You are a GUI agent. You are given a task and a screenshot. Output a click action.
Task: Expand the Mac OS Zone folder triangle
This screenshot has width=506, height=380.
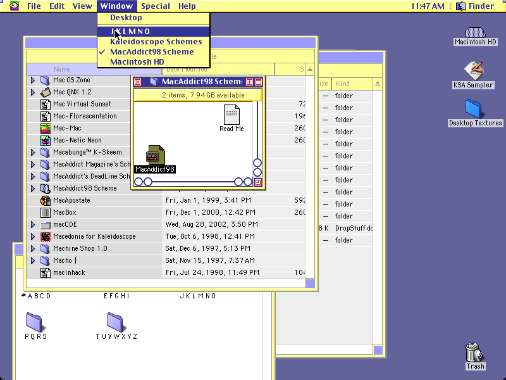point(33,80)
